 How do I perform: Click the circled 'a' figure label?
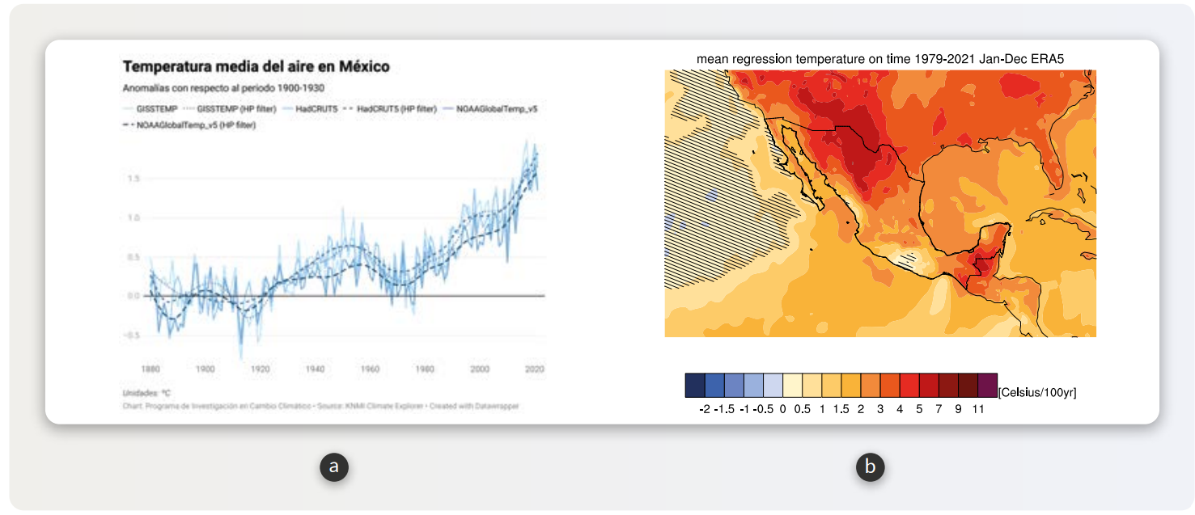[x=333, y=466]
